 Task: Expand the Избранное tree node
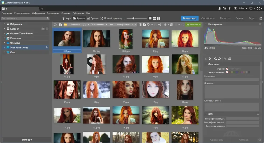tap(4, 24)
